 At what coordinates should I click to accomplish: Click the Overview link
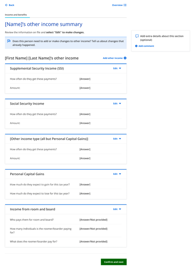pyautogui.click(x=117, y=5)
